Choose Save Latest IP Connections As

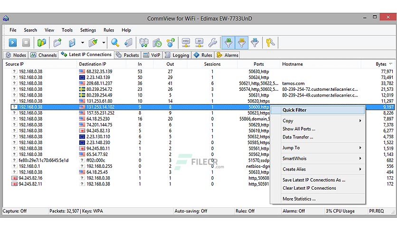click(x=318, y=180)
